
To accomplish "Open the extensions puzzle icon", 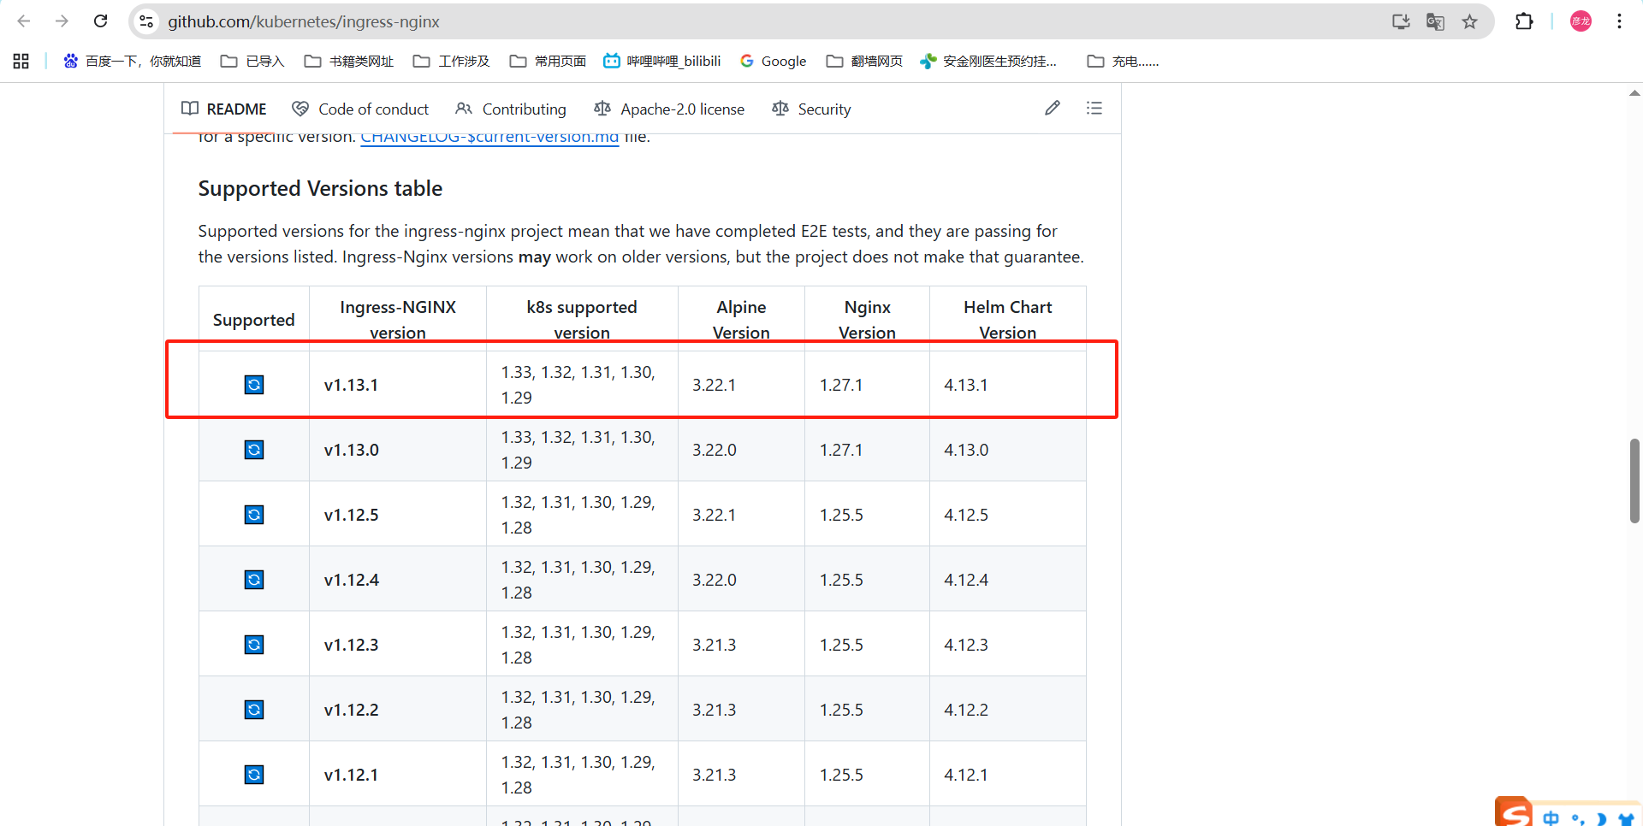I will [x=1524, y=21].
